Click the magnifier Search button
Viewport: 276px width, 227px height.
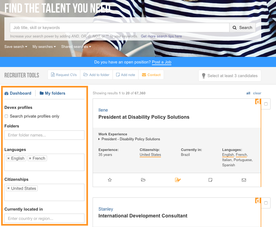pyautogui.click(x=242, y=28)
